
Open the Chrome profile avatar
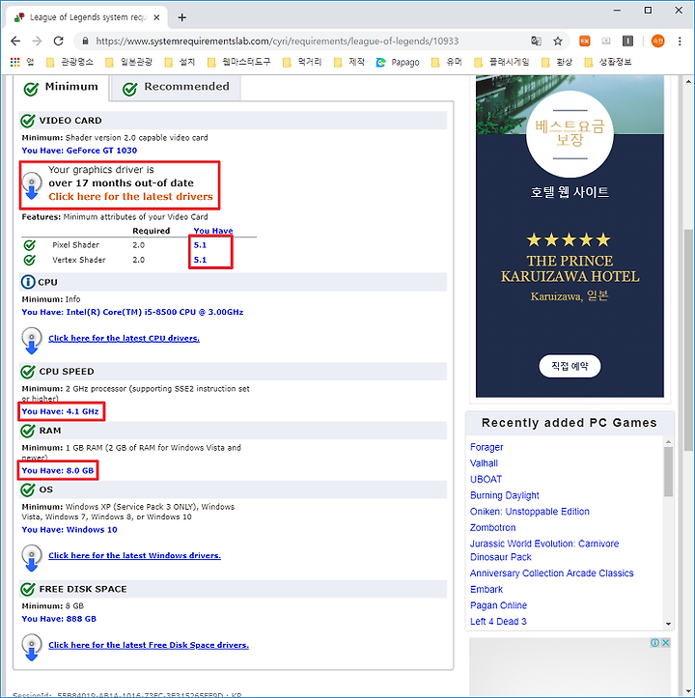coord(657,42)
